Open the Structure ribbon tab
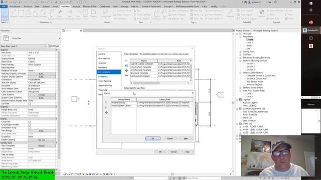The image size is (321, 180). [28, 6]
